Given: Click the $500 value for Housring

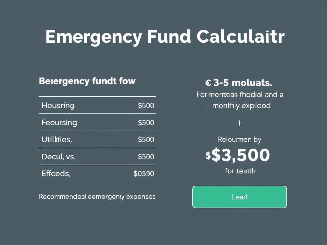Looking at the screenshot, I should 146,105.
